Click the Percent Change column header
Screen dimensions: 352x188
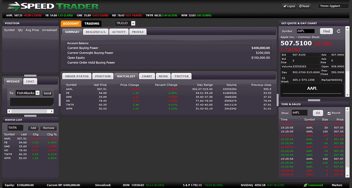pos(166,85)
